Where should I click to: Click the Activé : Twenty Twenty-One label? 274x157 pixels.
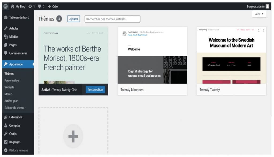pyautogui.click(x=59, y=90)
